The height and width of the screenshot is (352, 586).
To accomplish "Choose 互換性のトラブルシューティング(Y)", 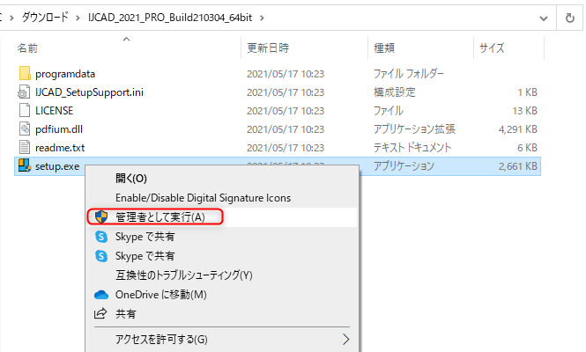I will click(184, 275).
